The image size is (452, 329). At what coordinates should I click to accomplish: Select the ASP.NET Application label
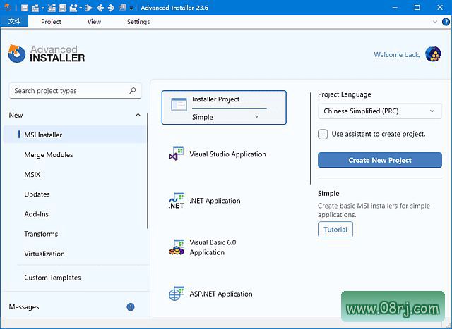pyautogui.click(x=221, y=294)
